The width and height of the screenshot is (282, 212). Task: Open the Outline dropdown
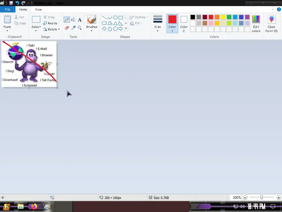click(139, 17)
